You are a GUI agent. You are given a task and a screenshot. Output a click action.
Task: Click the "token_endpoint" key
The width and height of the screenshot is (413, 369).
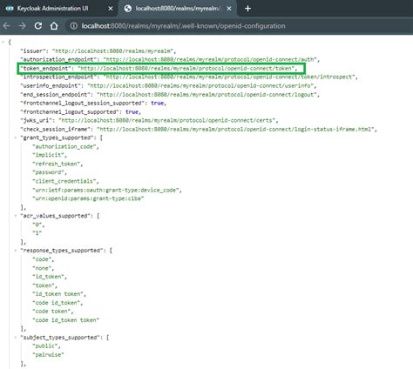(x=45, y=69)
